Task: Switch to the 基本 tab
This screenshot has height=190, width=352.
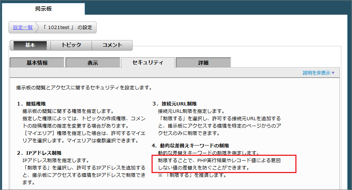Action: (30, 45)
